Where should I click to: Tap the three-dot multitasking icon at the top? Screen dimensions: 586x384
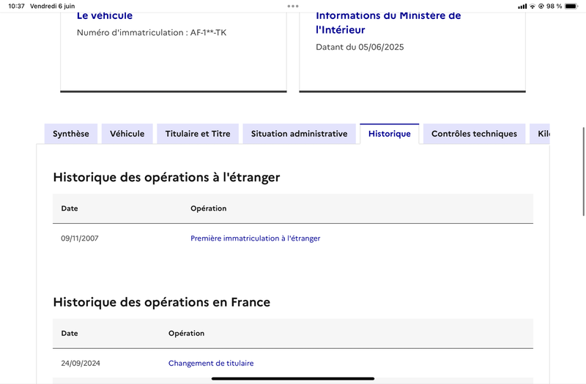pos(293,6)
